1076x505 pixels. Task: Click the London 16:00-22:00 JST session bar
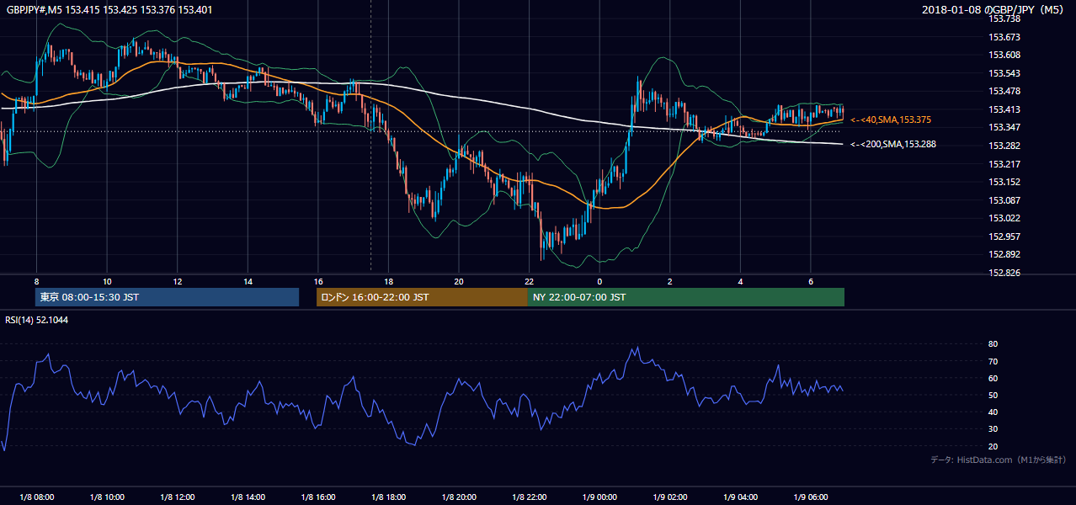click(422, 297)
